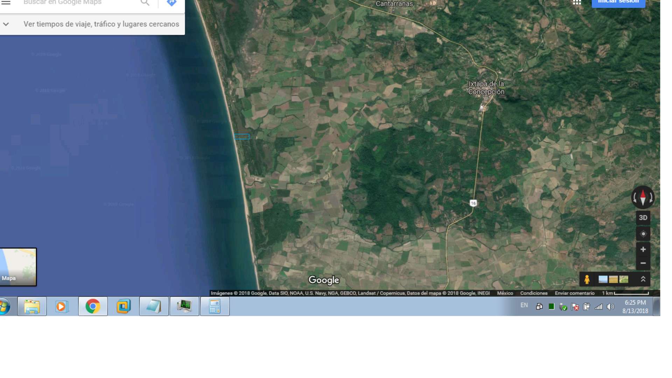Screen dimensions: 672x378
Task: Click the Buscar en Google Maps field
Action: tap(77, 3)
